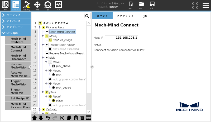Expand the Basic section
This screenshot has height=122, width=211.
point(16,15)
